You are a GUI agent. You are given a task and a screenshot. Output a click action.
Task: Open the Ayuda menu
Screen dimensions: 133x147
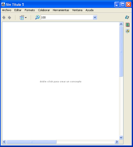coord(90,10)
